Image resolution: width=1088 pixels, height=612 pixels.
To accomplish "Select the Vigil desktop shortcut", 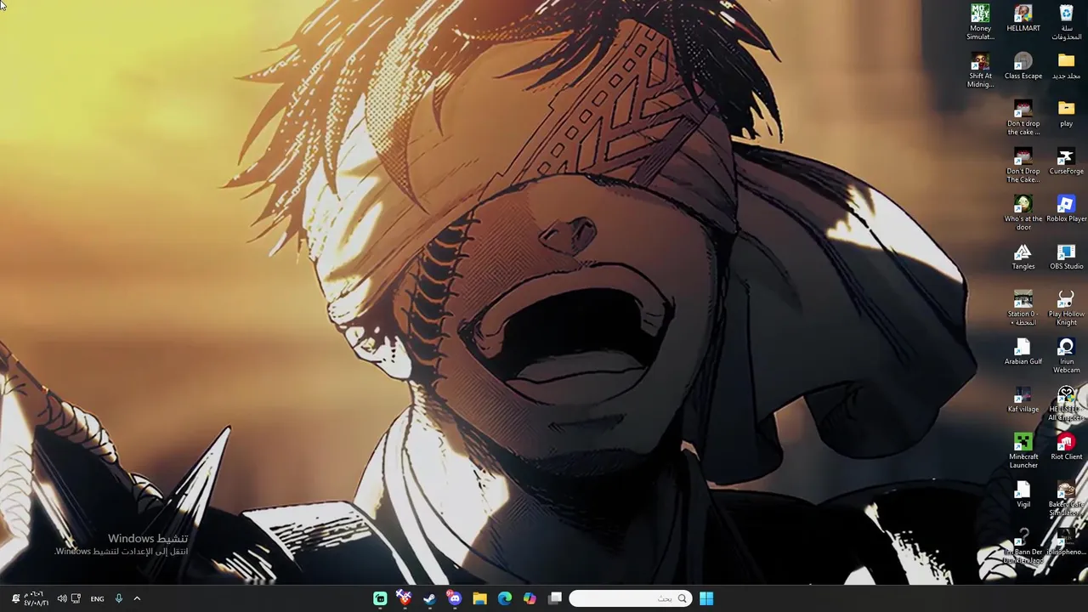I will (x=1023, y=494).
